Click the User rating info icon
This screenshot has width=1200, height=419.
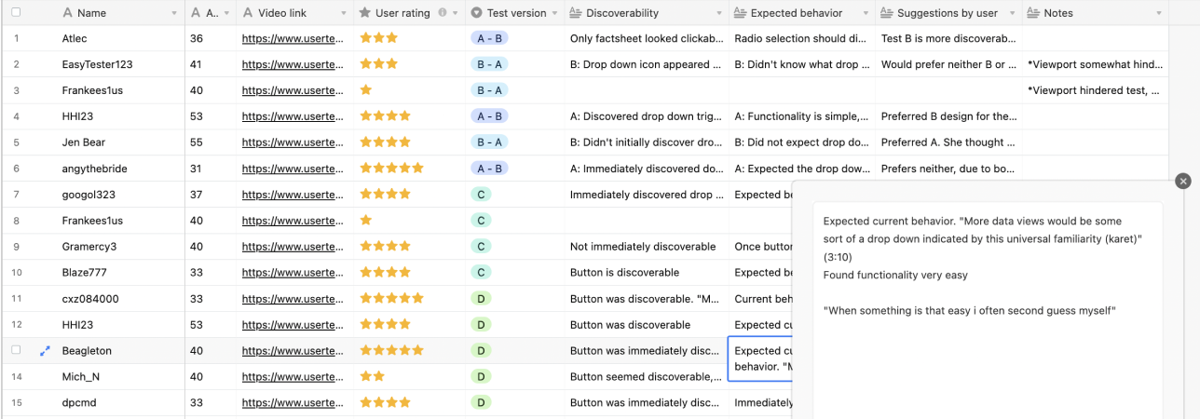pos(442,13)
